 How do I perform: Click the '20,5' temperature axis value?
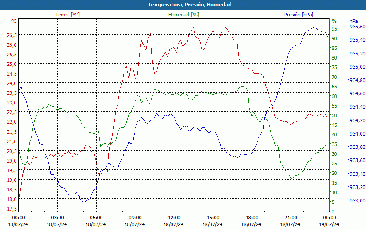pyautogui.click(x=12, y=151)
